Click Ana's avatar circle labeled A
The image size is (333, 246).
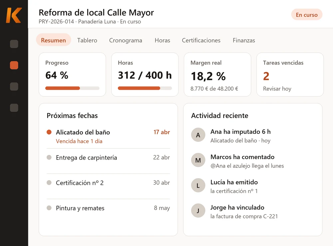point(198,135)
